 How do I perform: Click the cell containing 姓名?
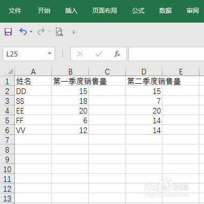33,81
